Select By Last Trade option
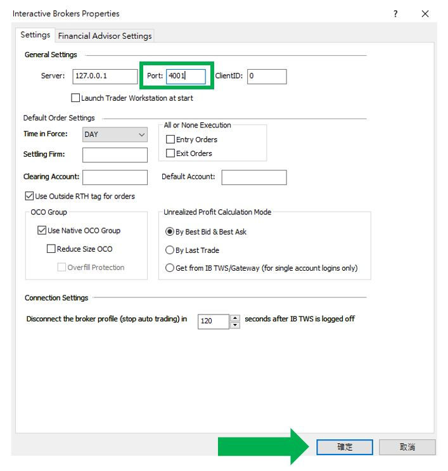Image resolution: width=448 pixels, height=471 pixels. click(x=170, y=250)
